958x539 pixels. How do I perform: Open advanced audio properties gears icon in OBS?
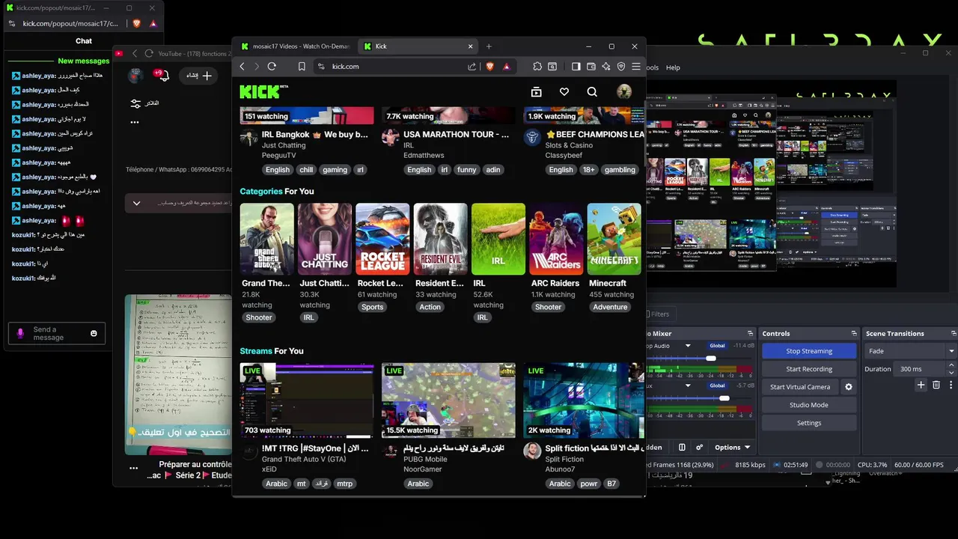(x=699, y=448)
